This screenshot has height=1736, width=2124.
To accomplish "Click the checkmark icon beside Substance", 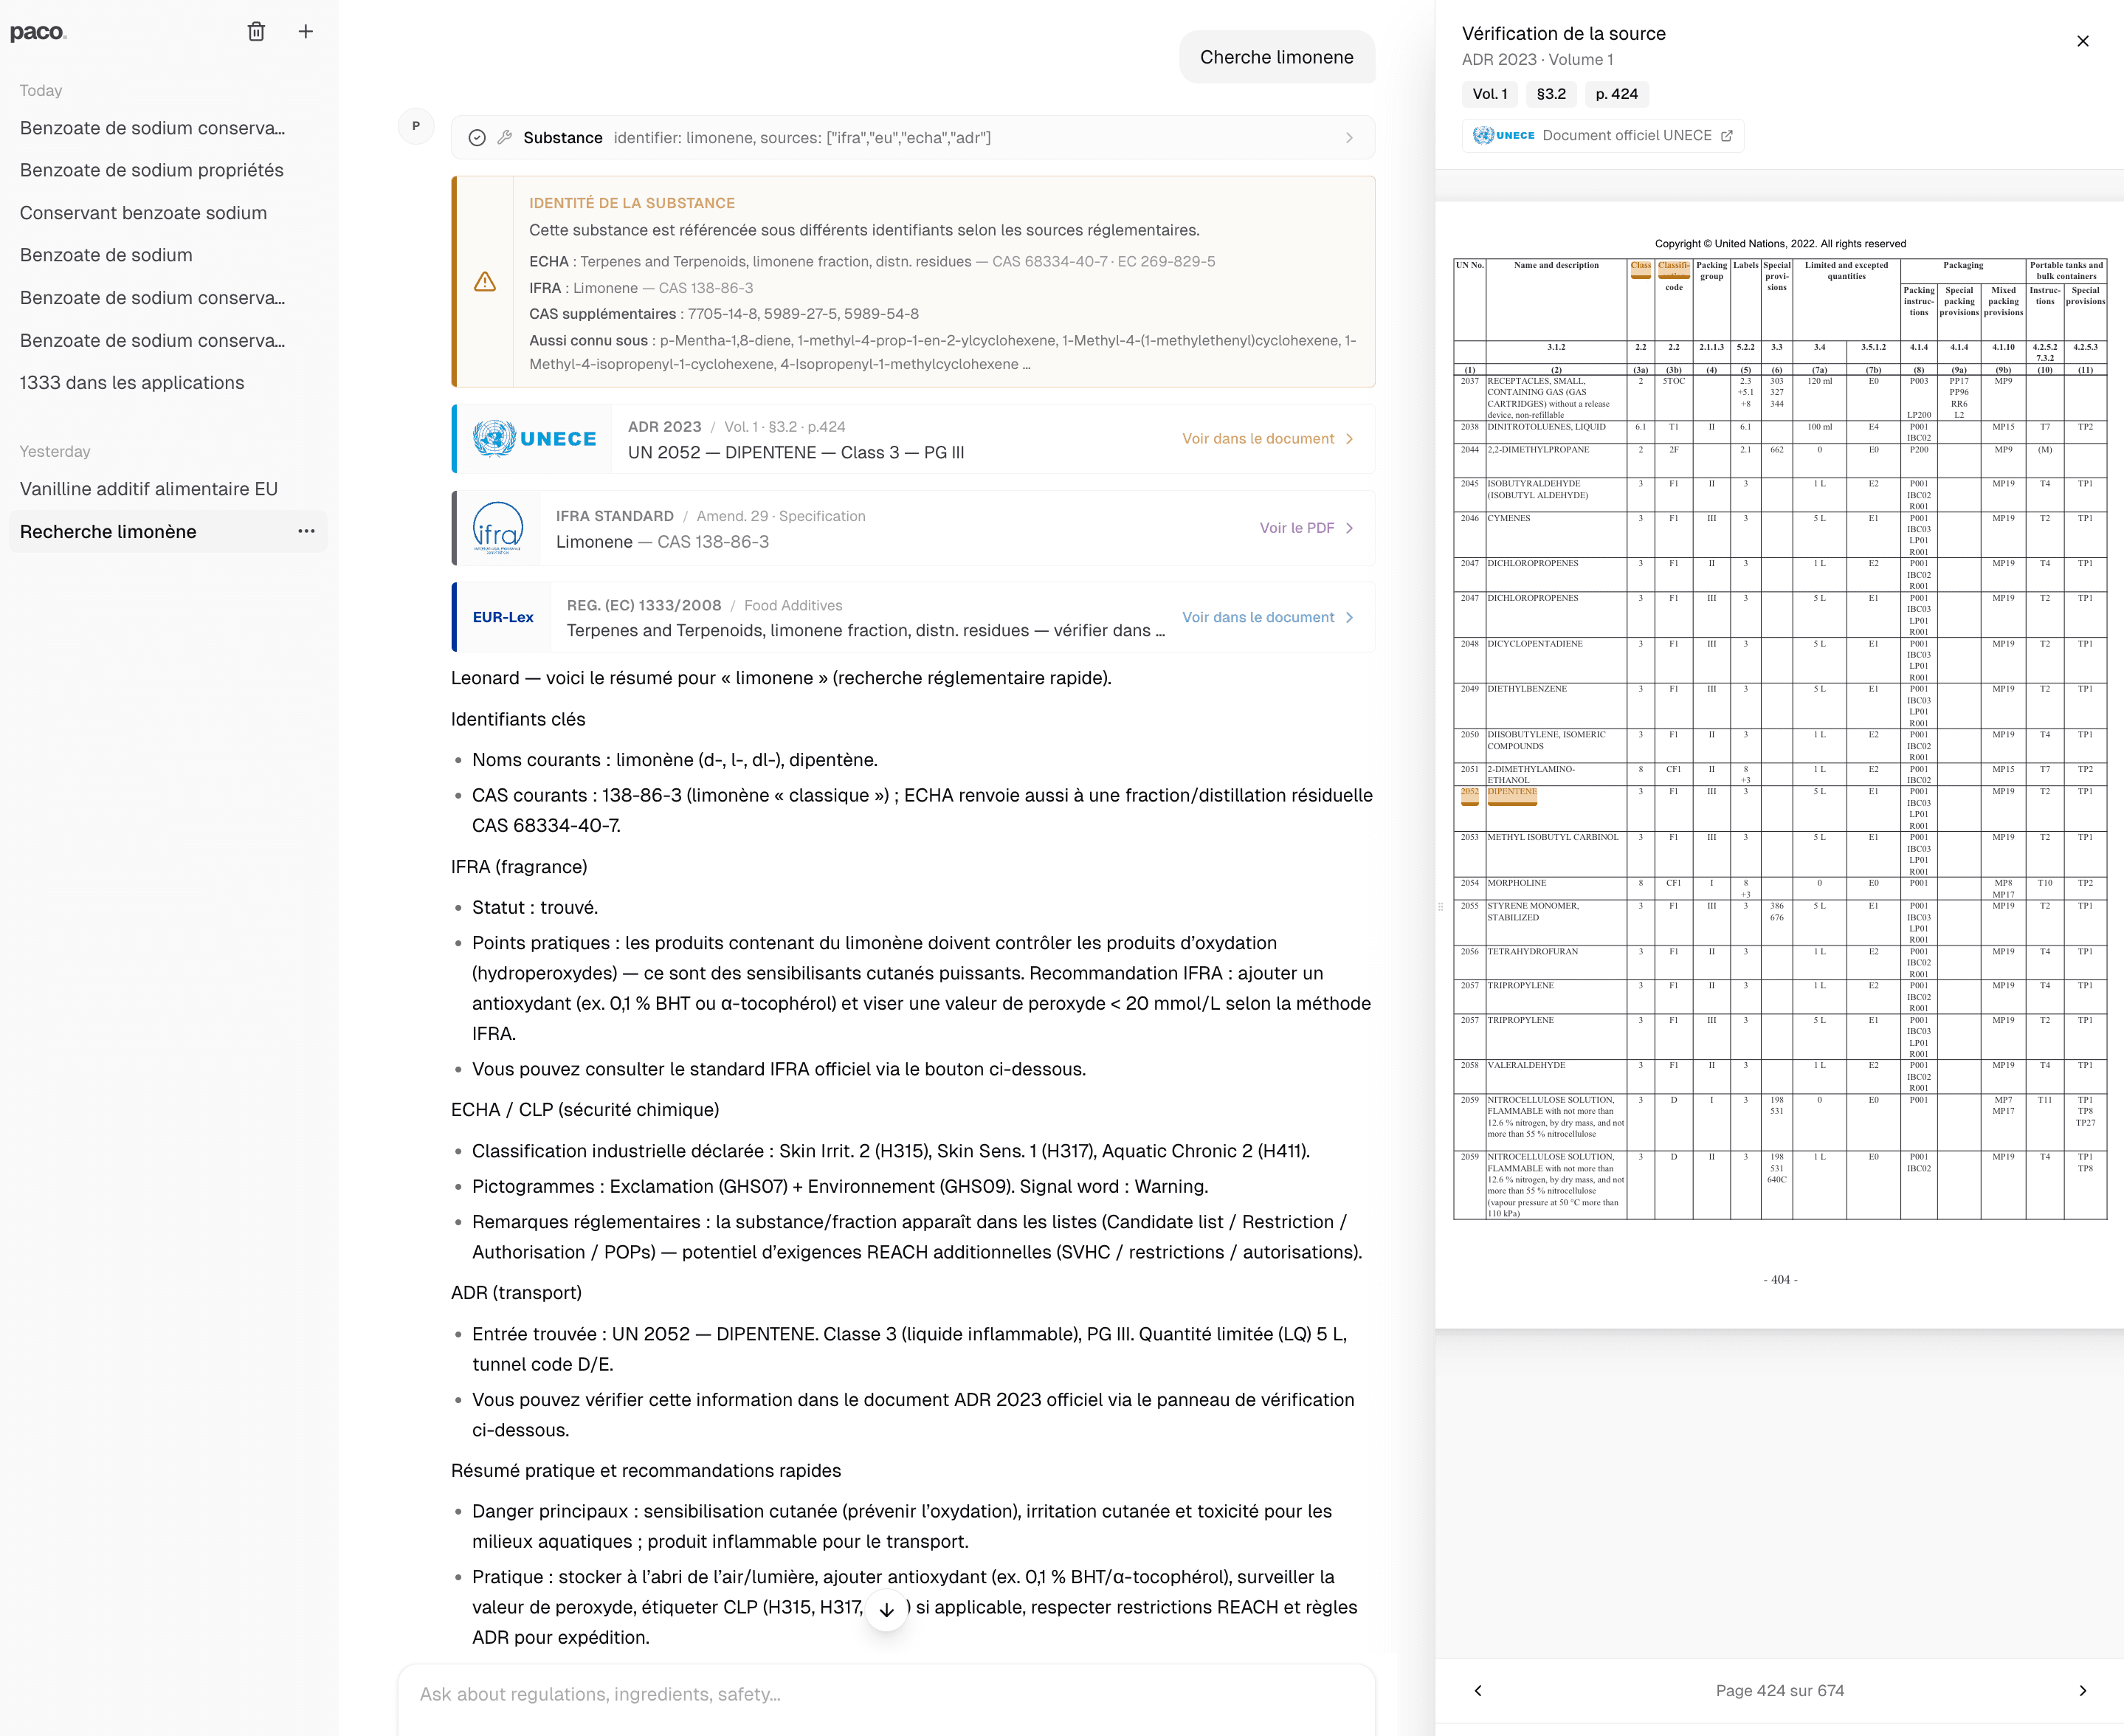I will (477, 137).
